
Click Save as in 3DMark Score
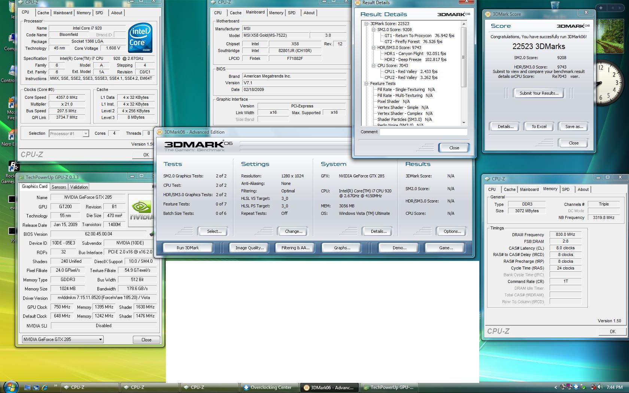(x=574, y=127)
